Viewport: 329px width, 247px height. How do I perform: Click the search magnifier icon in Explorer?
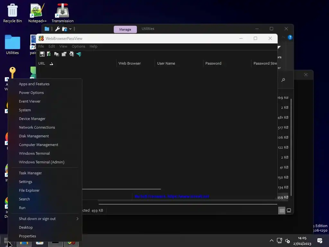point(283,80)
